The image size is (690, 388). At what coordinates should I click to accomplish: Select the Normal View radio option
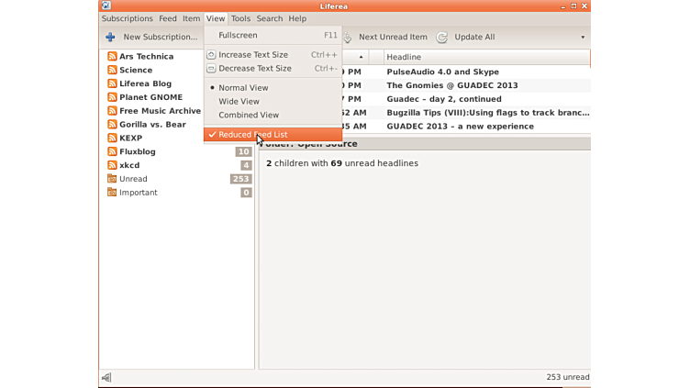[243, 88]
